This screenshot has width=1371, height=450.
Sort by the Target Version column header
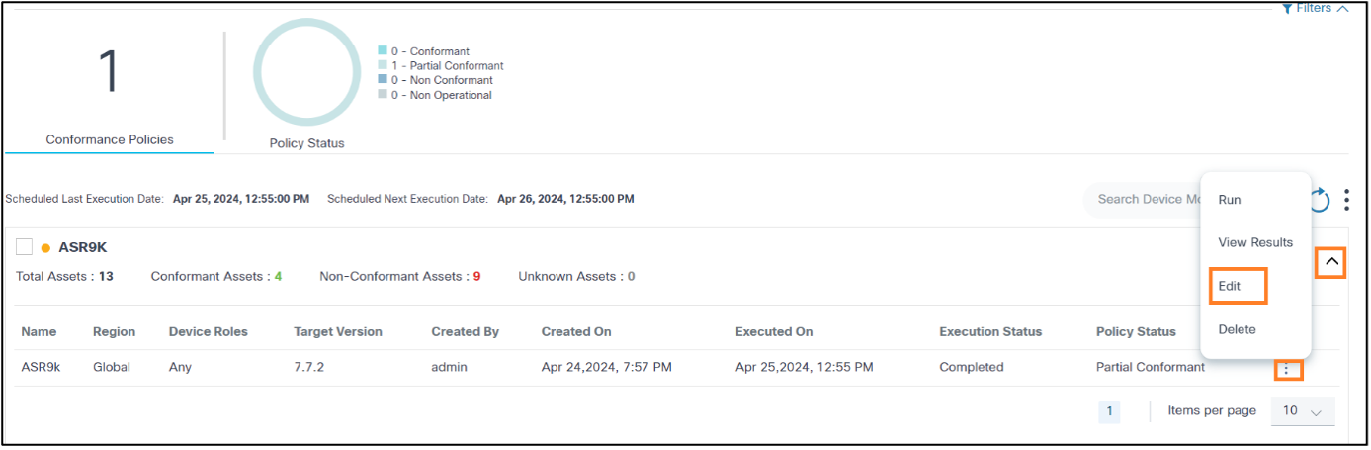click(338, 331)
